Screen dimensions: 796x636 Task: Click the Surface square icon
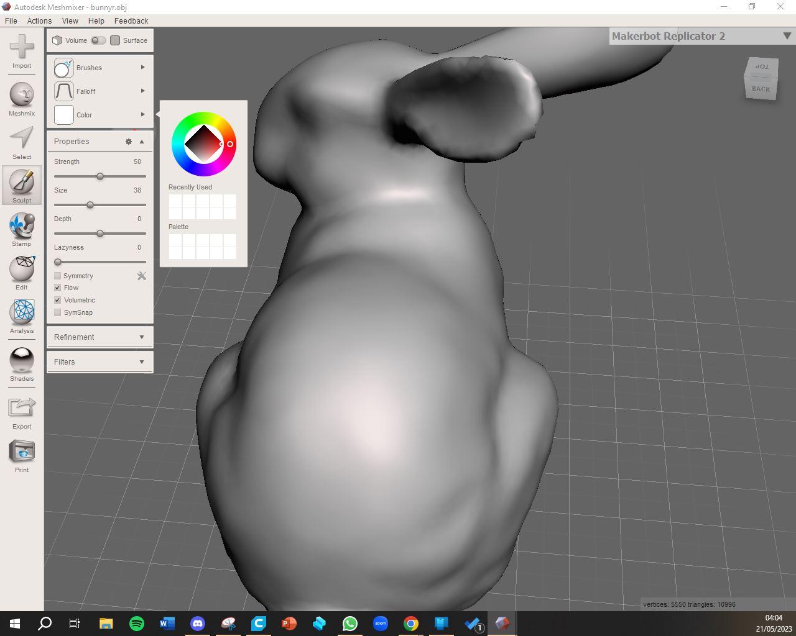point(115,40)
